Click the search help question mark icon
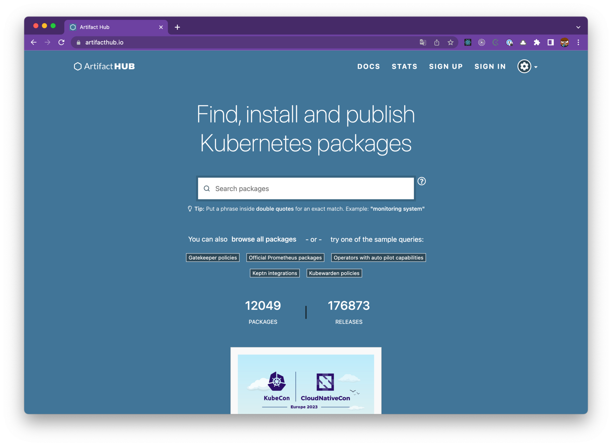Screen dimensions: 612x446 [421, 181]
